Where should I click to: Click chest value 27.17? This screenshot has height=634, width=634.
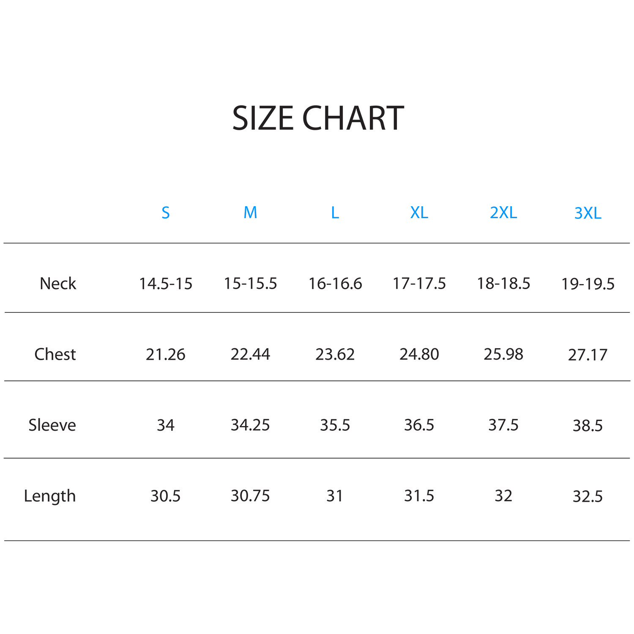(x=588, y=355)
